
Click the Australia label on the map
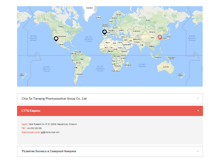(166, 67)
